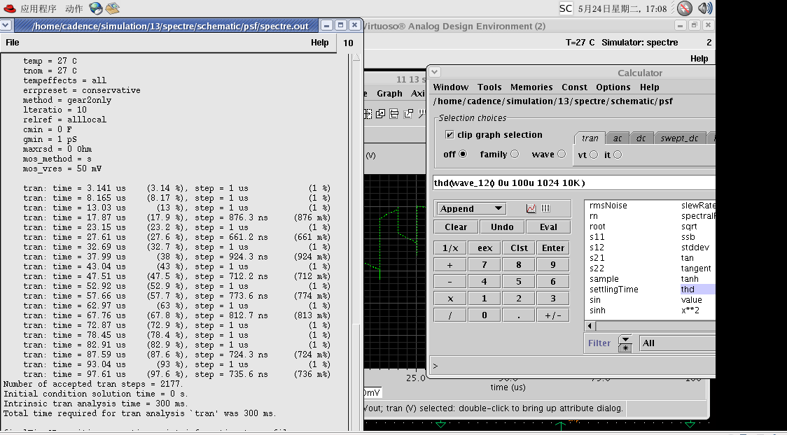
Task: Open the red hat applications menu icon
Action: [x=9, y=8]
